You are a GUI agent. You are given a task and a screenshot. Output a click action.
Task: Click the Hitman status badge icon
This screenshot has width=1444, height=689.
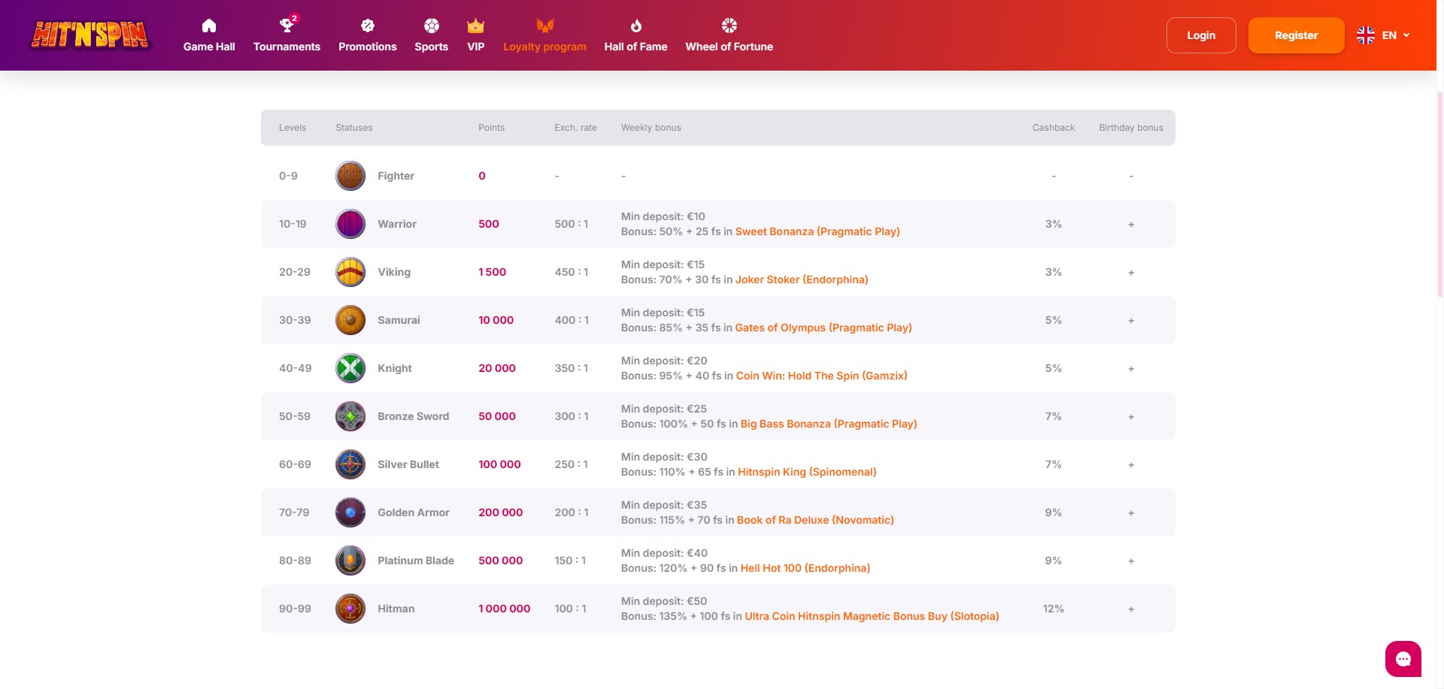click(350, 609)
